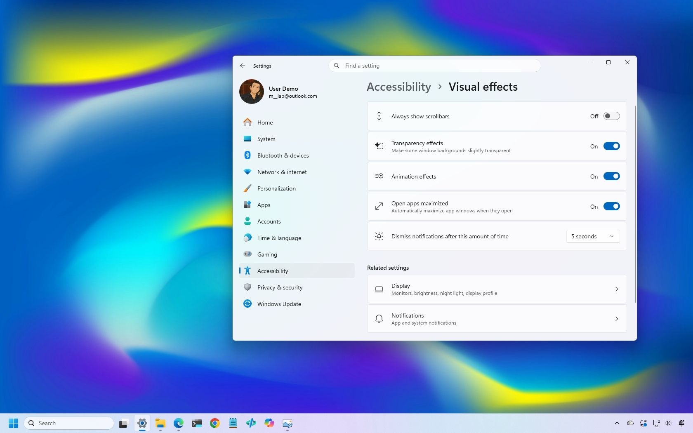
Task: Select Personalization in the sidebar
Action: click(x=297, y=188)
